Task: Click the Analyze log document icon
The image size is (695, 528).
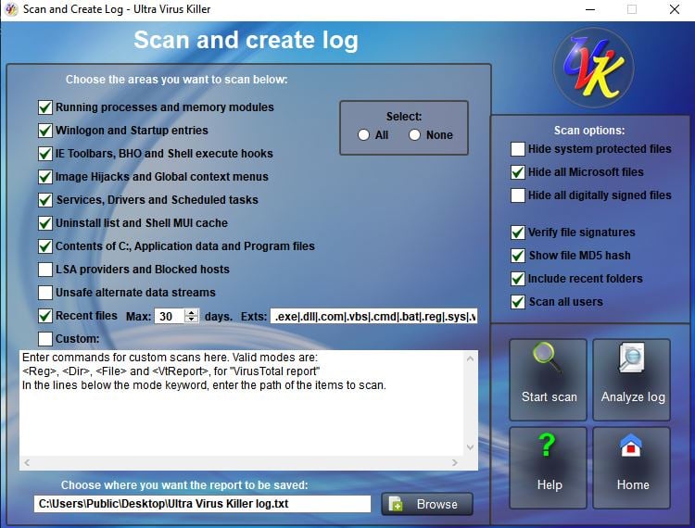Action: [632, 358]
